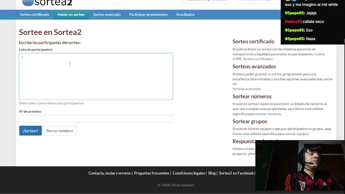Click the ¡Sortear! button
This screenshot has width=345, height=194.
pos(30,131)
